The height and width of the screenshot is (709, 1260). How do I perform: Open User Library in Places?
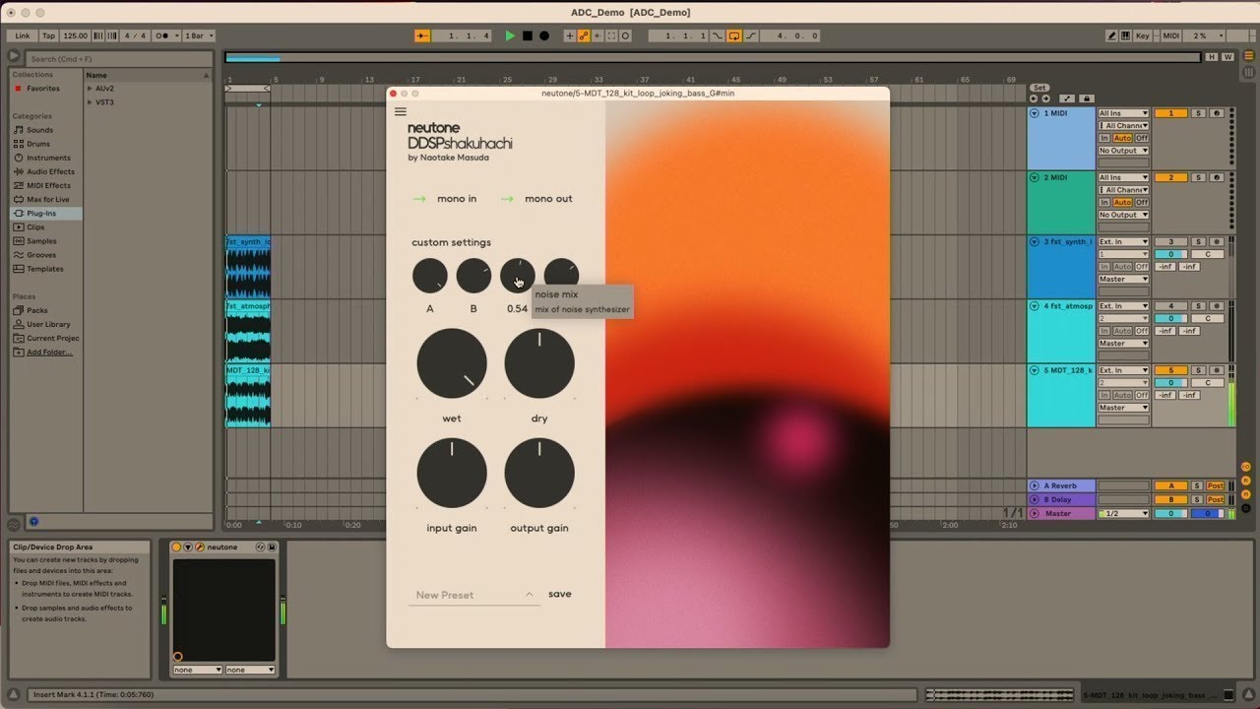pos(48,324)
